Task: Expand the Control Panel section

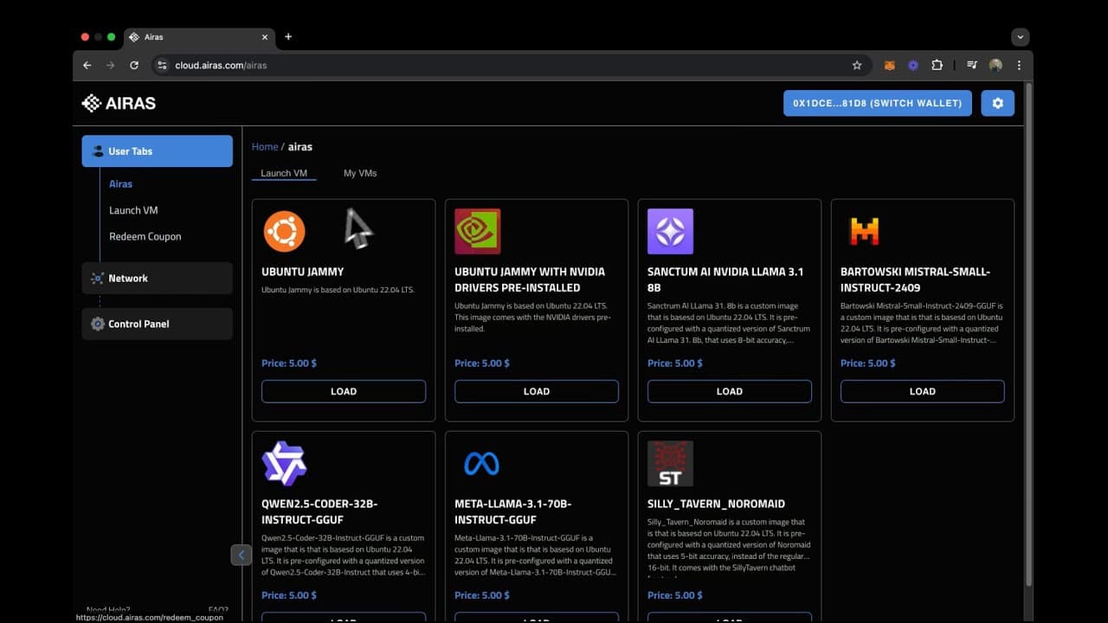Action: click(x=158, y=324)
